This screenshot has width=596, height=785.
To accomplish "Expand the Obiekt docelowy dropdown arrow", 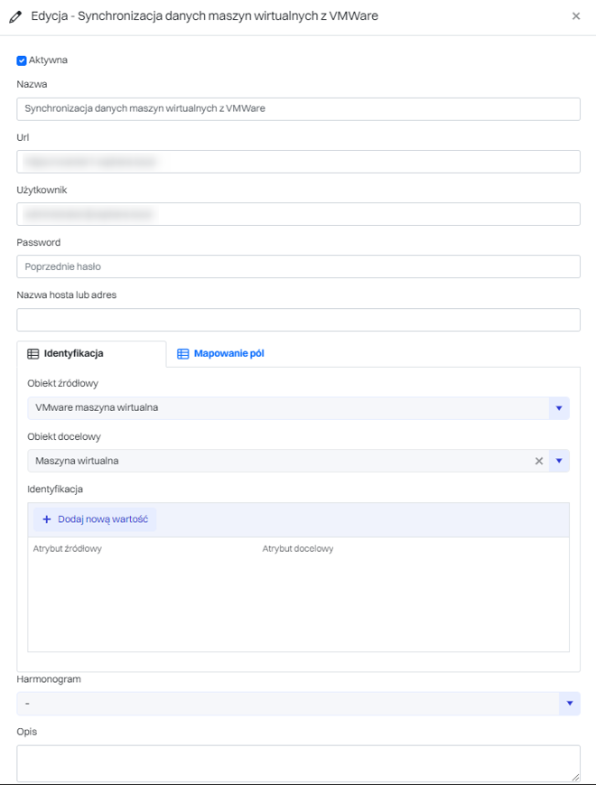I will 559,461.
